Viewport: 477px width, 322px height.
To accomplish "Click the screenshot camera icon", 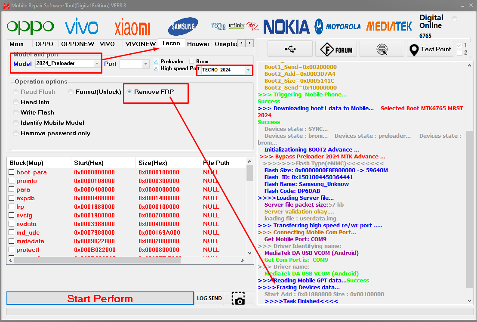I will [238, 298].
